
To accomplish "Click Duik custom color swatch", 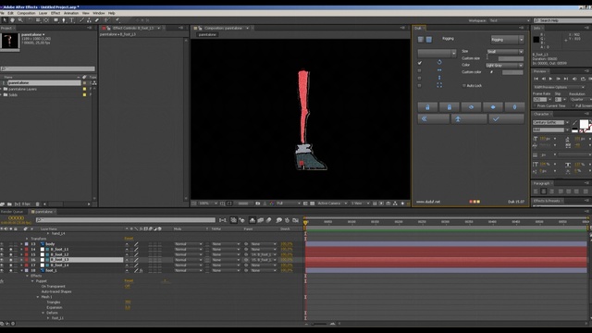I will click(x=512, y=72).
